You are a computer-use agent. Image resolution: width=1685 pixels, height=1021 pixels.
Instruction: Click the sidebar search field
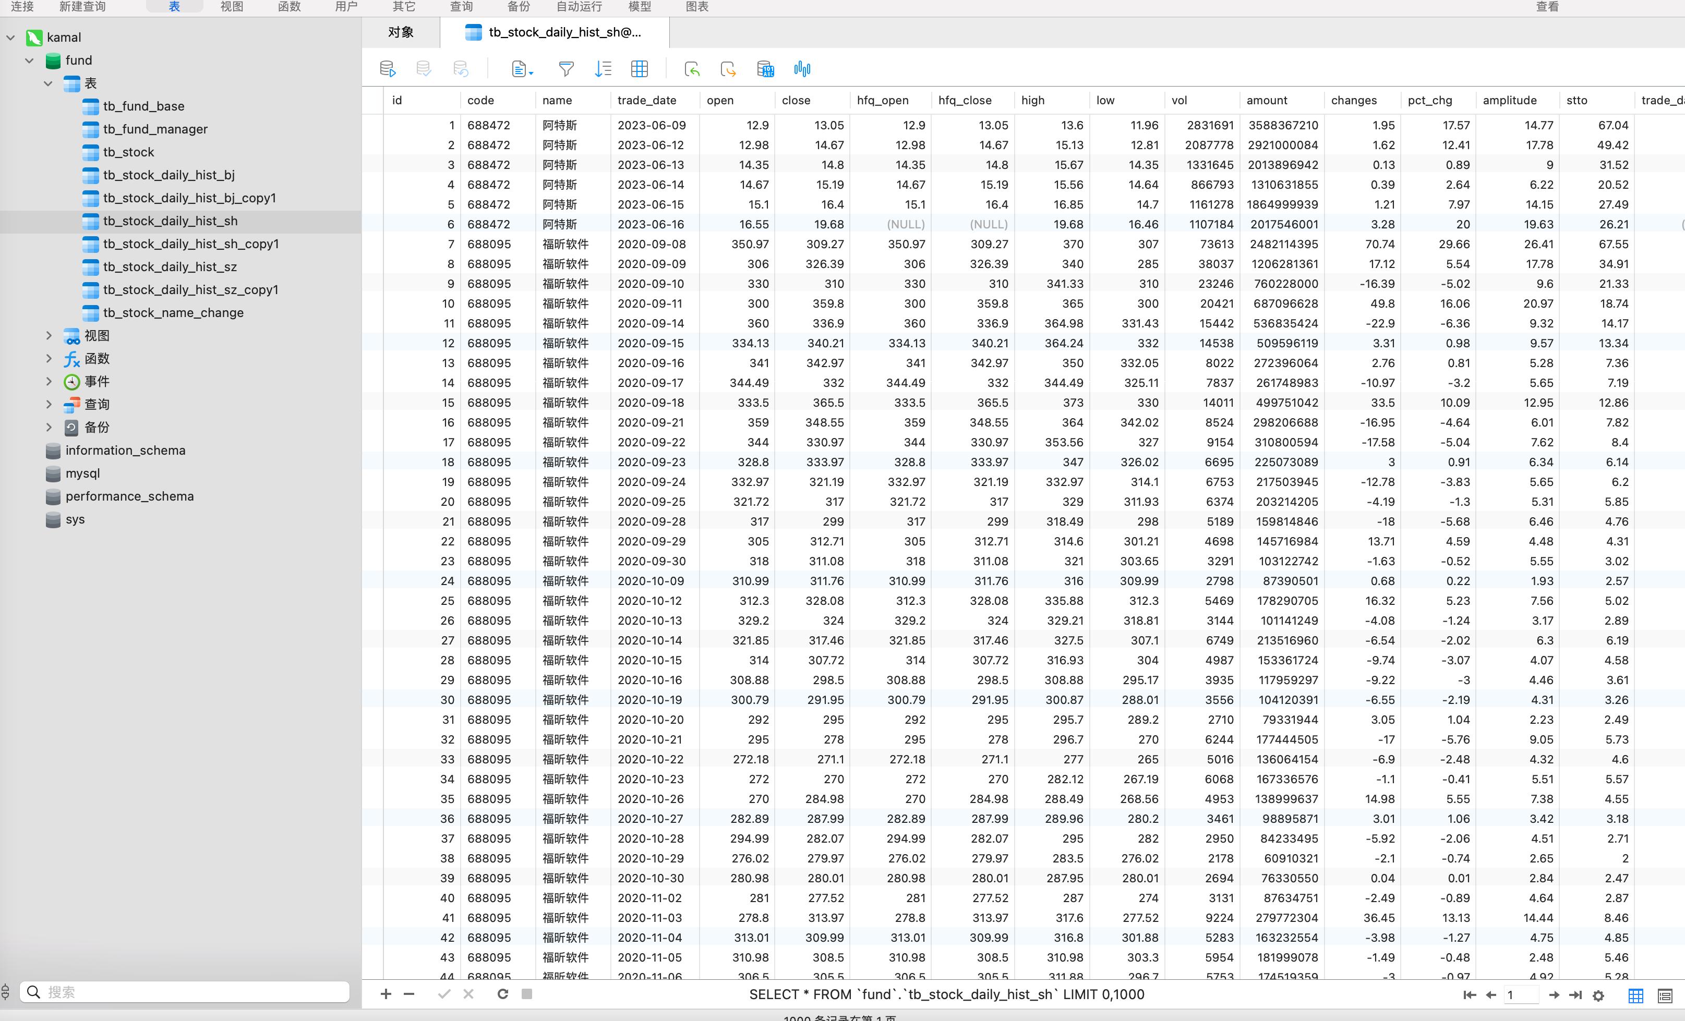[x=185, y=992]
